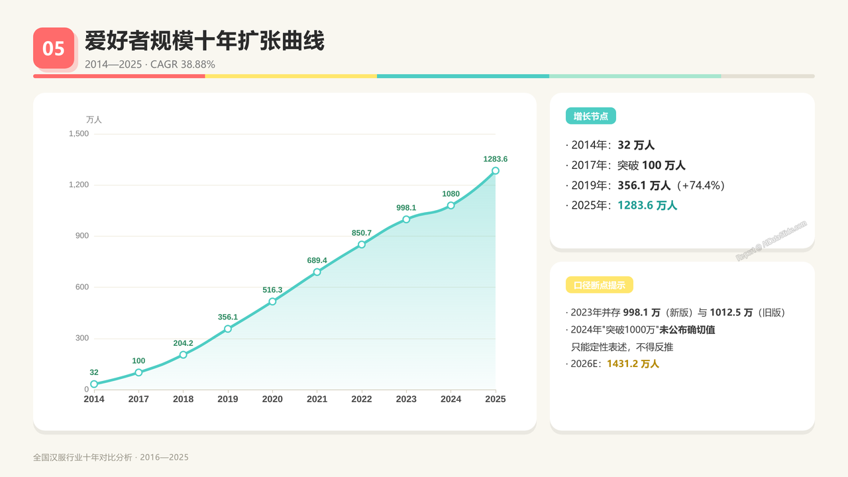848x477 pixels.
Task: Select the 2025 data point marker
Action: point(496,171)
